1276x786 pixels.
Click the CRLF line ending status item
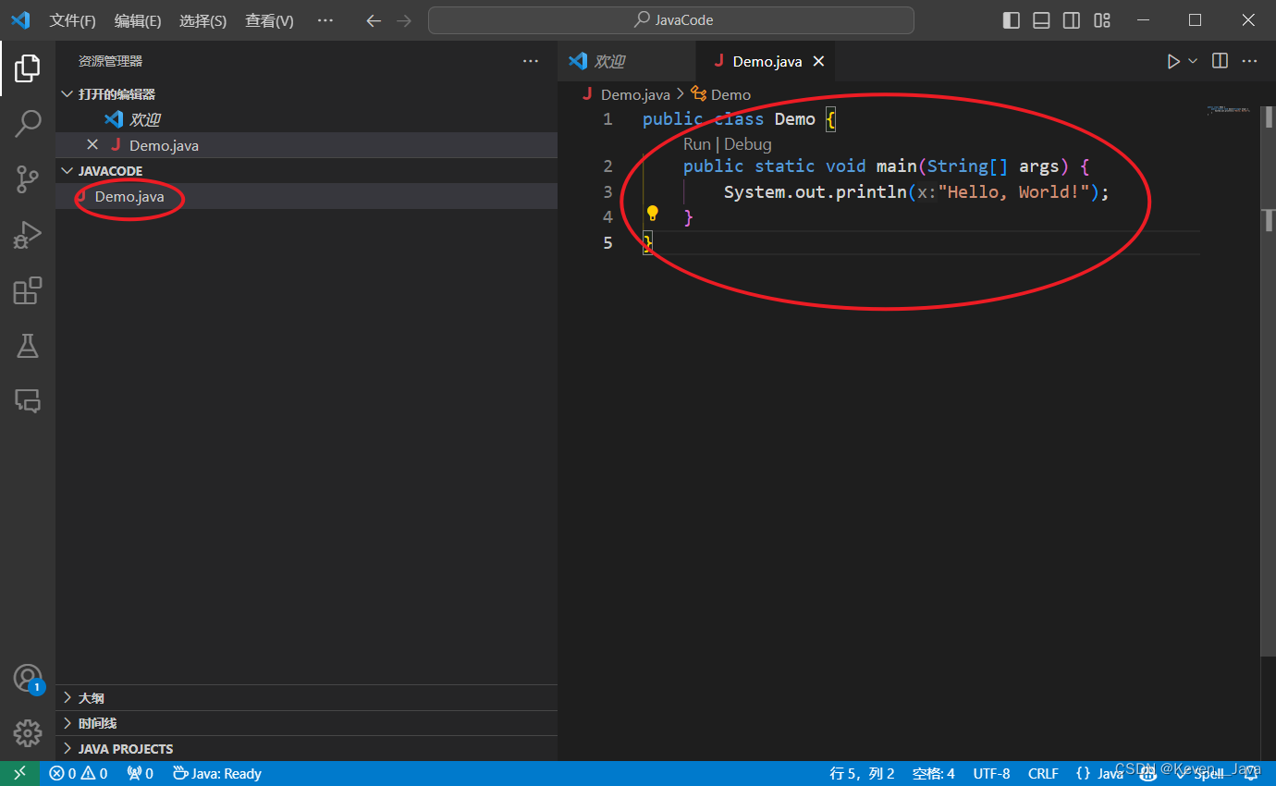click(1043, 773)
